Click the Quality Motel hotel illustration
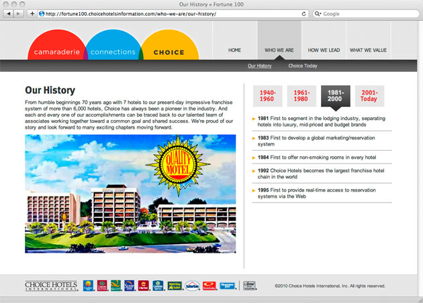The width and height of the screenshot is (423, 303). point(130,194)
